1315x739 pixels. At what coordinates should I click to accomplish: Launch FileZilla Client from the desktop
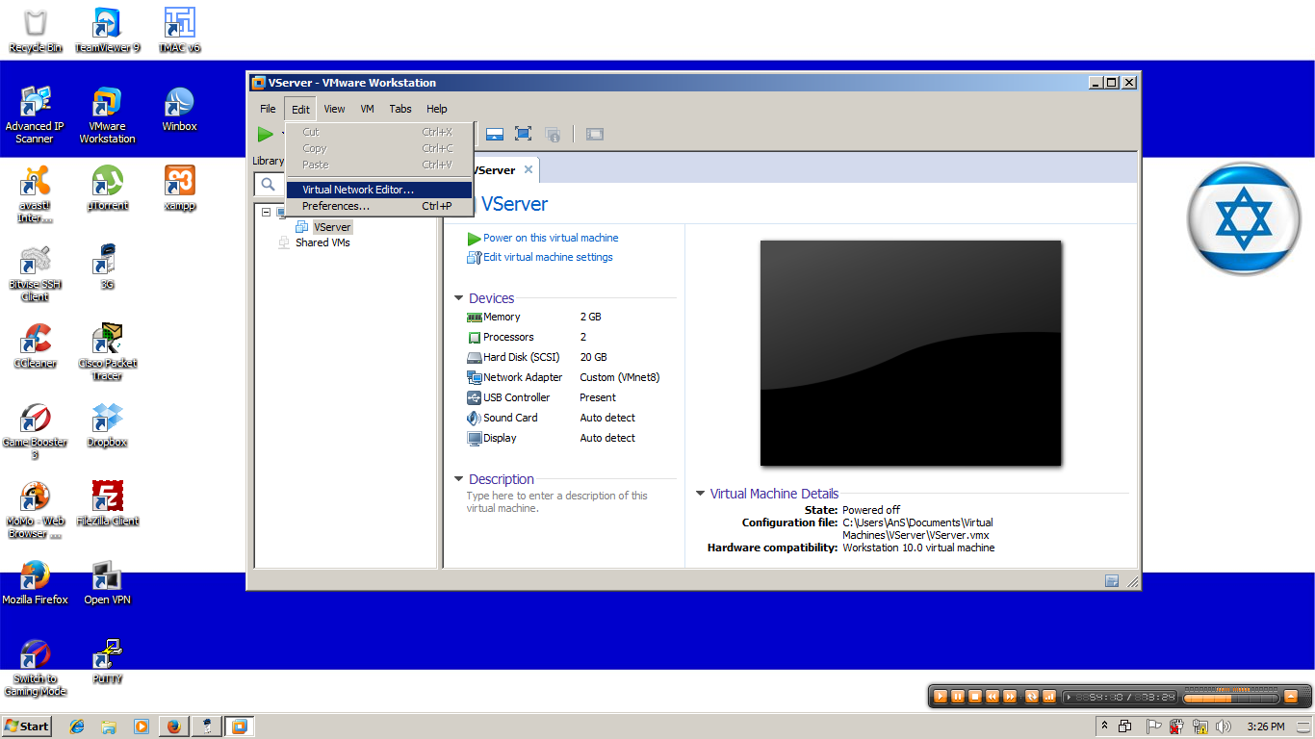pyautogui.click(x=108, y=503)
